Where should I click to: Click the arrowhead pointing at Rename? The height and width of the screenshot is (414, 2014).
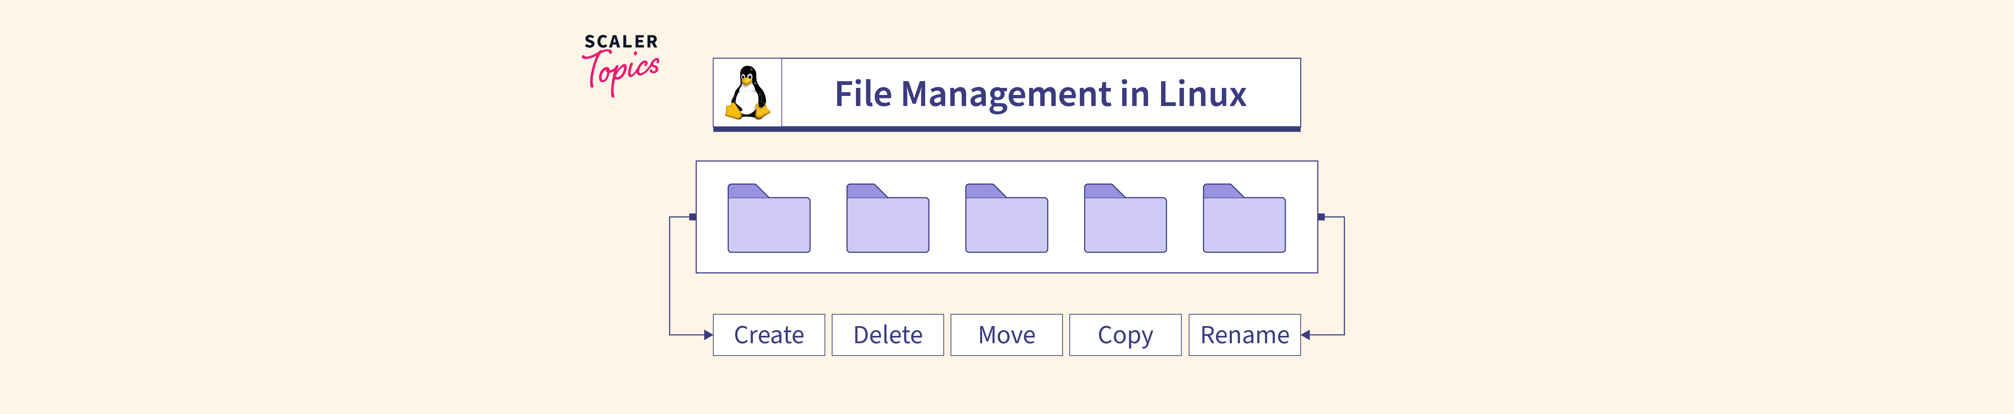pos(1306,335)
